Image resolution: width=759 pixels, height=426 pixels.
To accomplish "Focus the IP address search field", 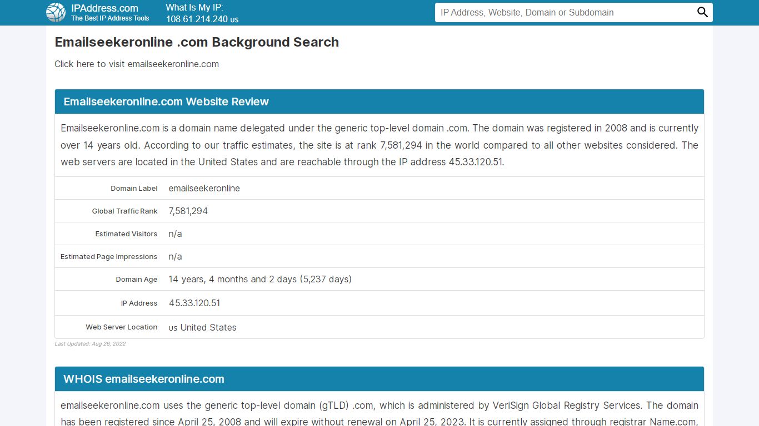I will [563, 12].
